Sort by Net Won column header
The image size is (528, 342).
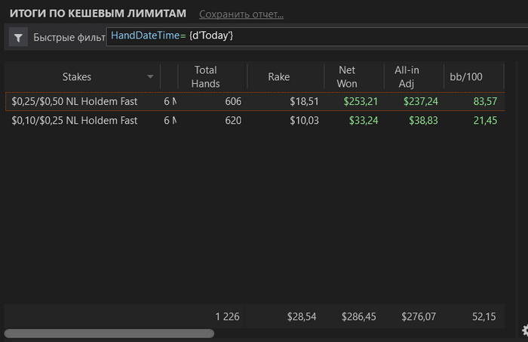pos(347,77)
